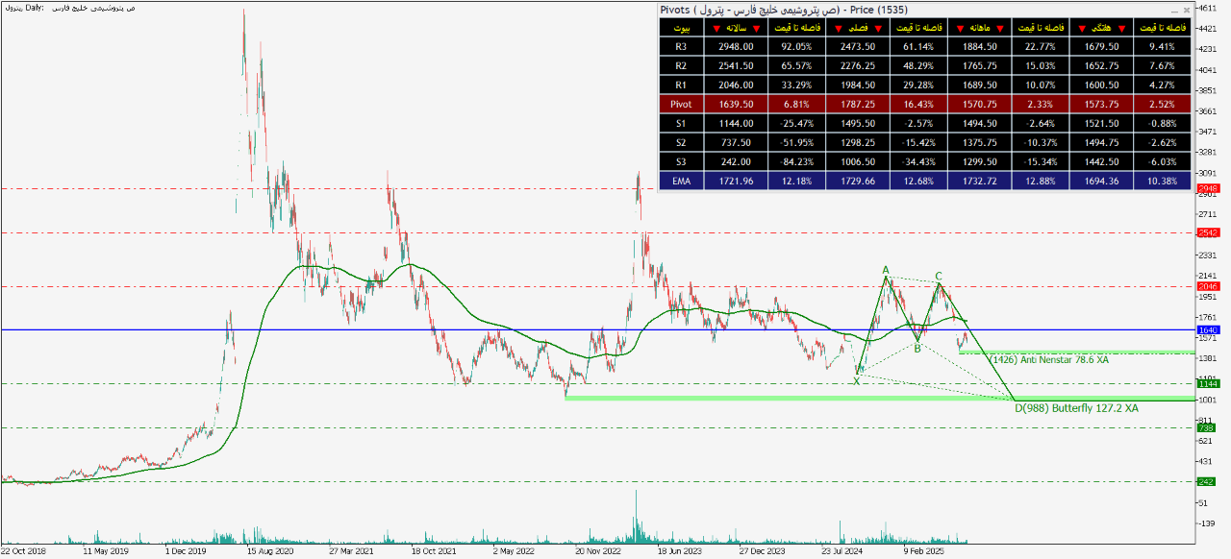Select the red Pivot row label

pyautogui.click(x=681, y=104)
